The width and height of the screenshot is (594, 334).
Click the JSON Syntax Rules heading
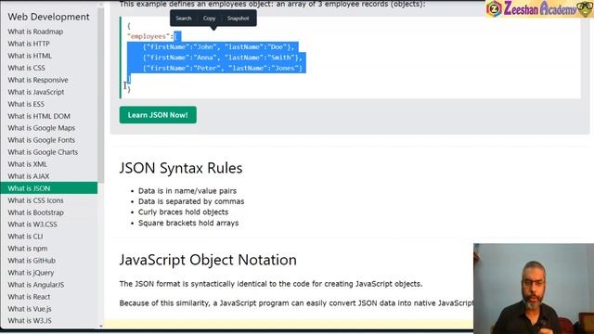point(181,168)
